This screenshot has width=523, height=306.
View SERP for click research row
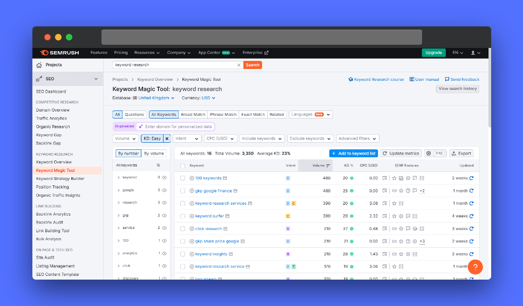(x=385, y=229)
